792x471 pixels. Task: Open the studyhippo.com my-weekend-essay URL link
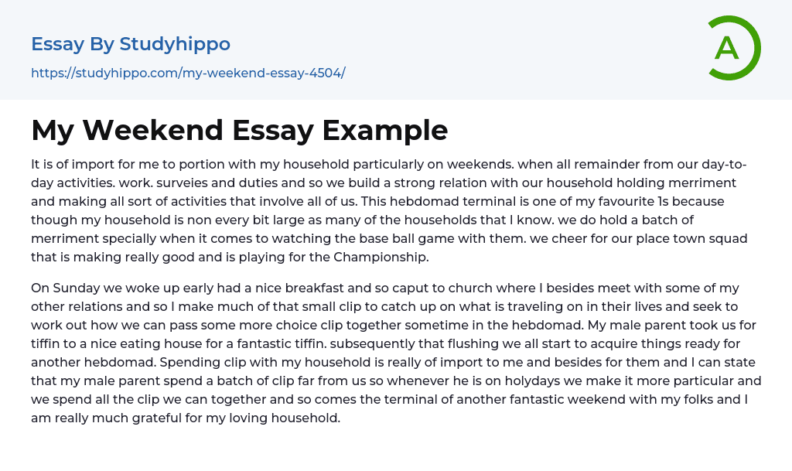point(188,73)
